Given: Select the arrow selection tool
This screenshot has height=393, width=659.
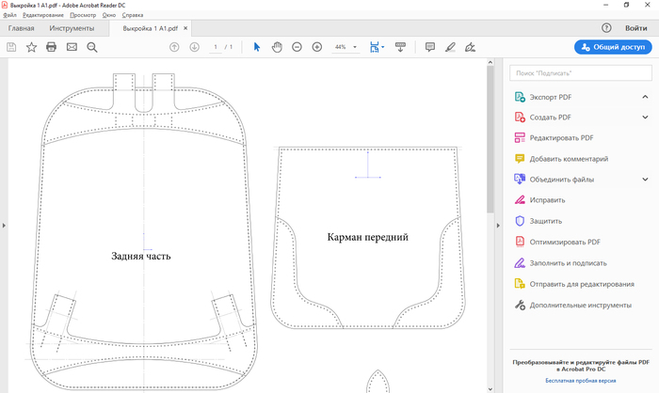Looking at the screenshot, I should point(257,47).
